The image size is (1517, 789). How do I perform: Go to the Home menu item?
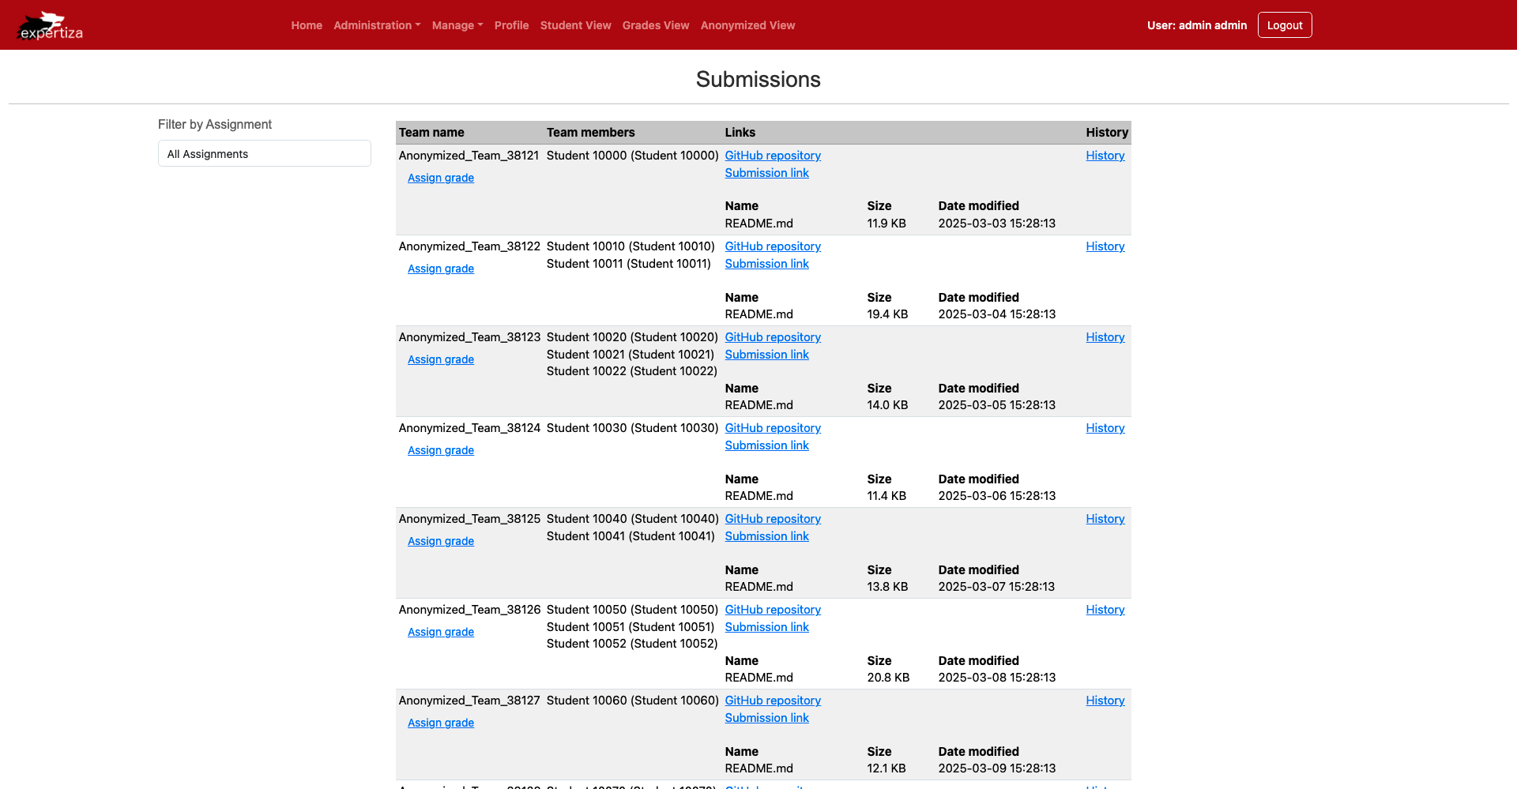pos(307,25)
